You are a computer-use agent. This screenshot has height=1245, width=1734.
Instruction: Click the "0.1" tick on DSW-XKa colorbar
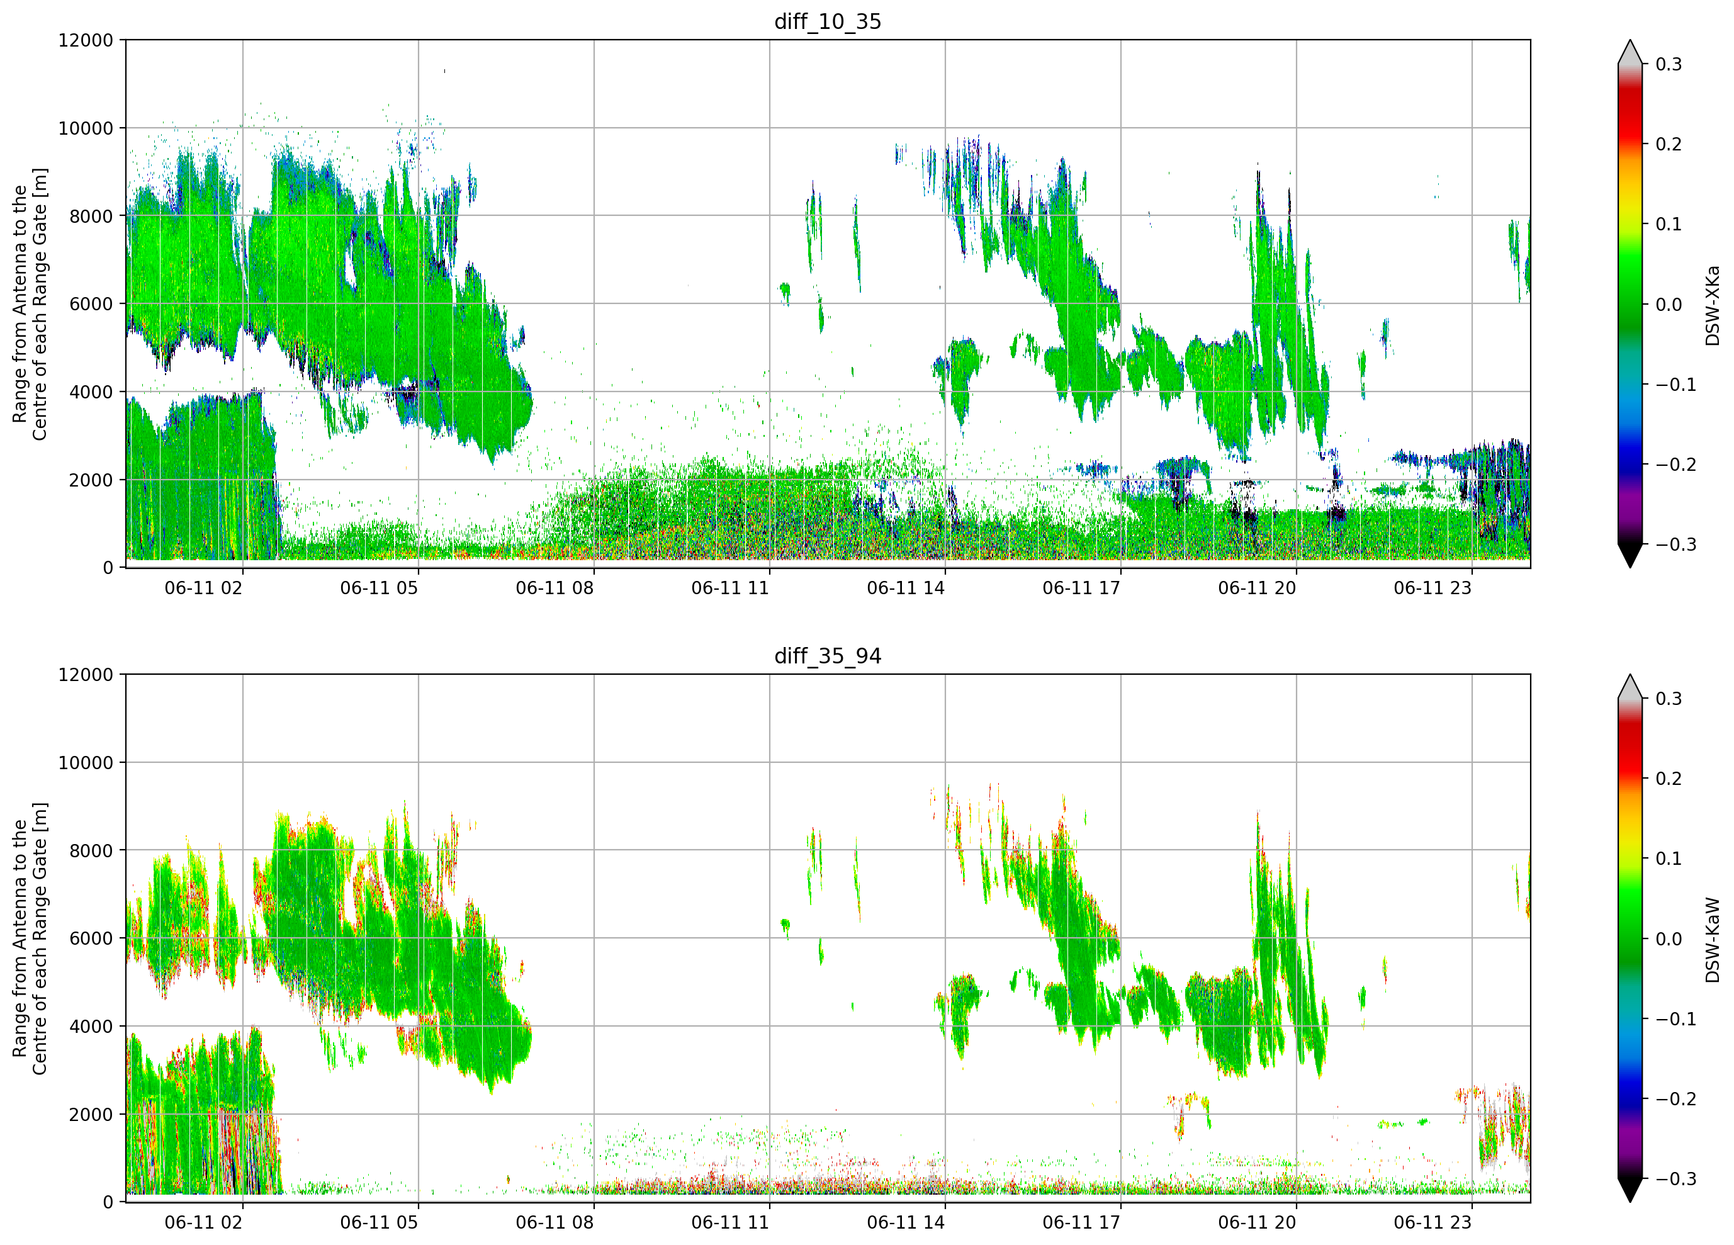(x=1669, y=224)
